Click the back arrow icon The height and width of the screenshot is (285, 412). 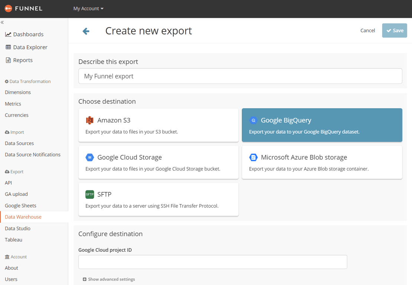tap(86, 31)
